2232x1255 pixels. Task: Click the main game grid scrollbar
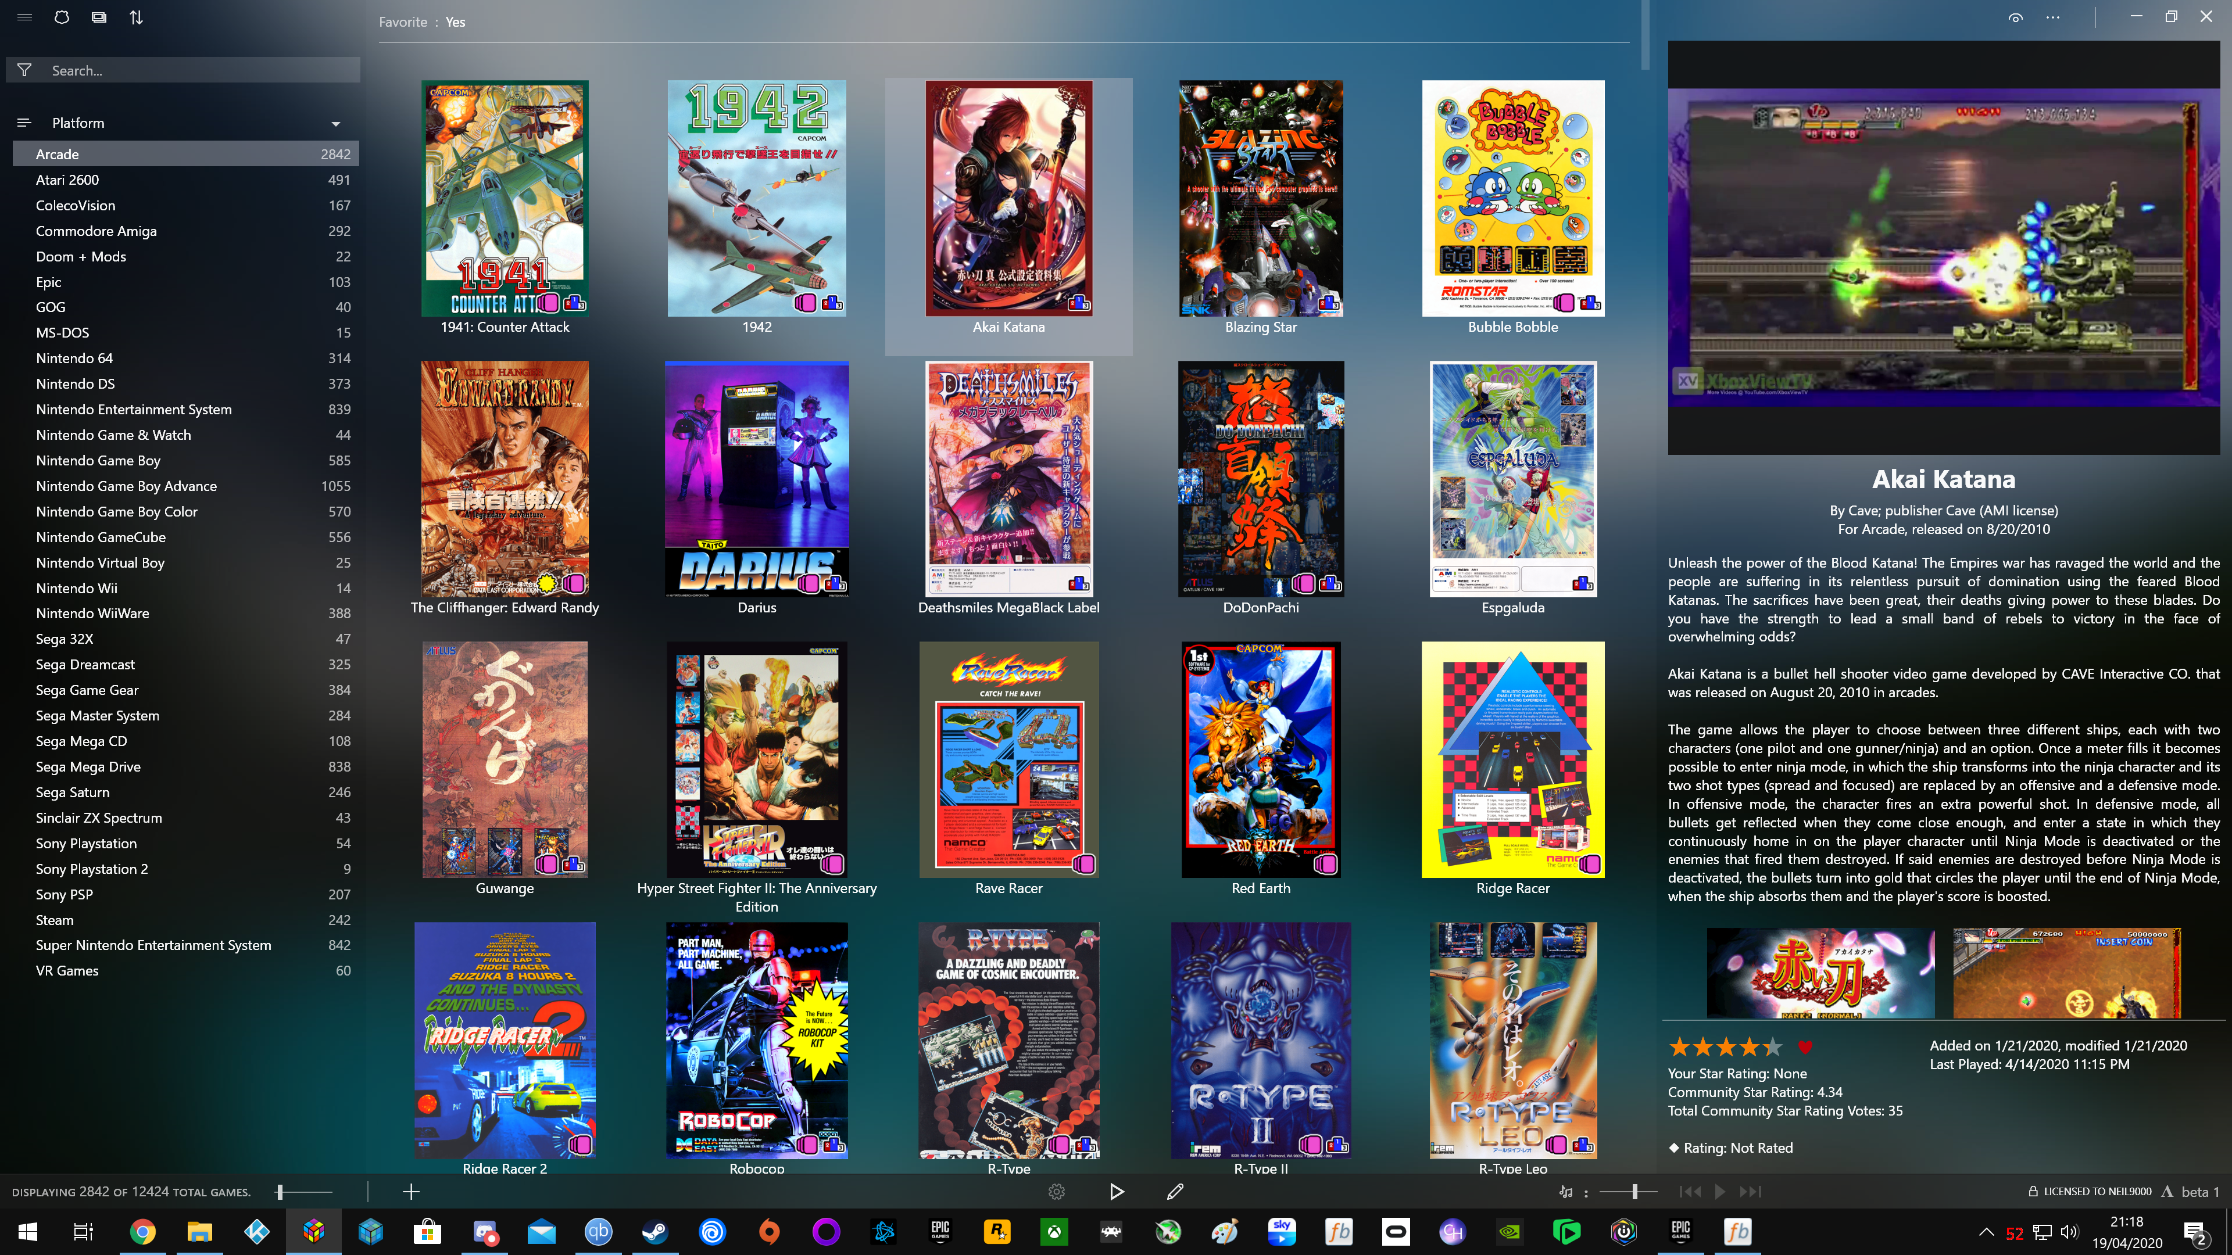pyautogui.click(x=1644, y=35)
